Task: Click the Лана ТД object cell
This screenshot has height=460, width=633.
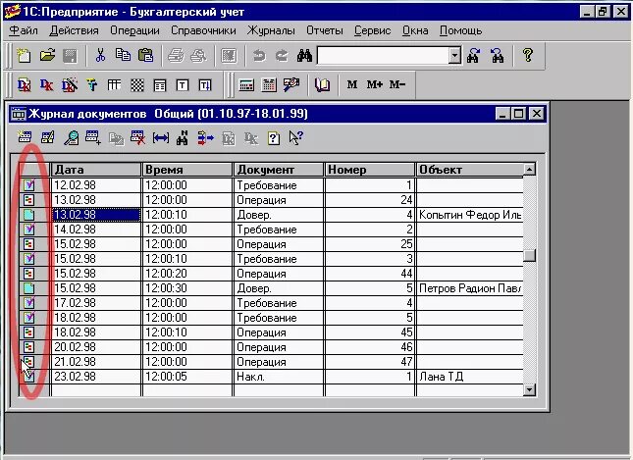Action: click(470, 377)
